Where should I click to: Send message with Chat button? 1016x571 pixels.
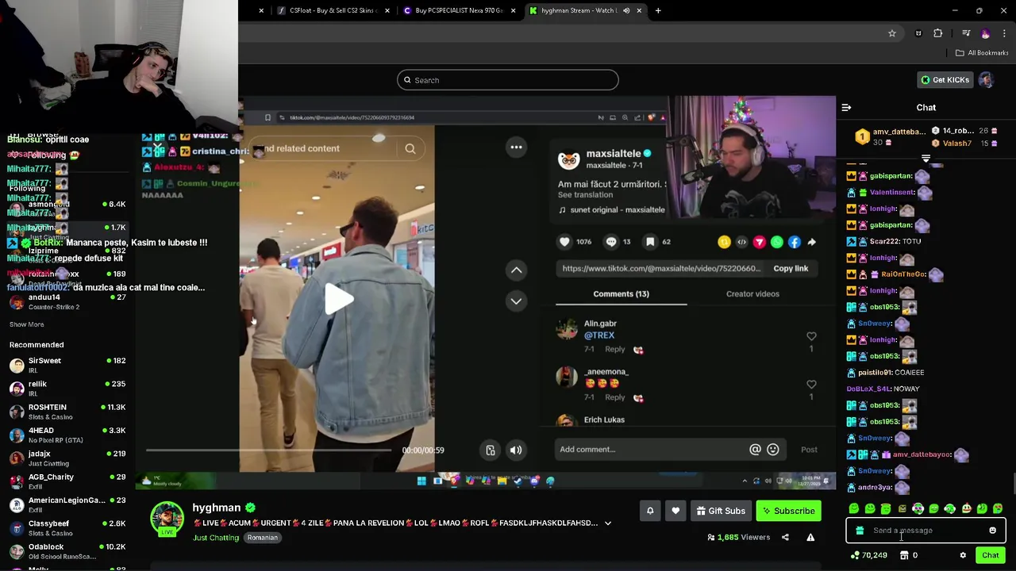tap(990, 555)
